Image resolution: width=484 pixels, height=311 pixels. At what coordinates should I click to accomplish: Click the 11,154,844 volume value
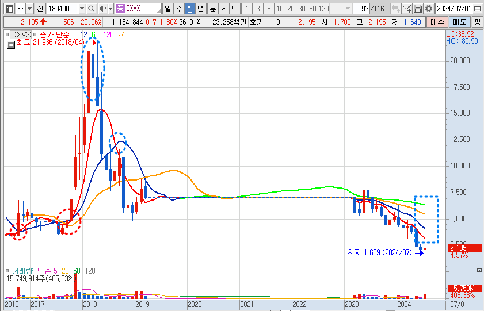125,22
